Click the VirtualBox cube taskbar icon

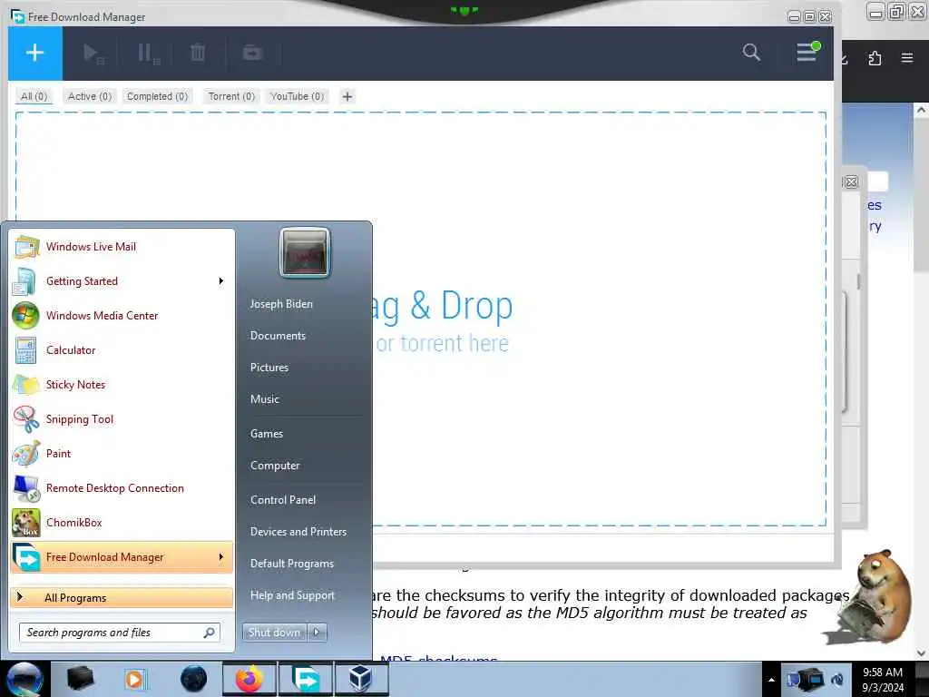click(x=361, y=679)
